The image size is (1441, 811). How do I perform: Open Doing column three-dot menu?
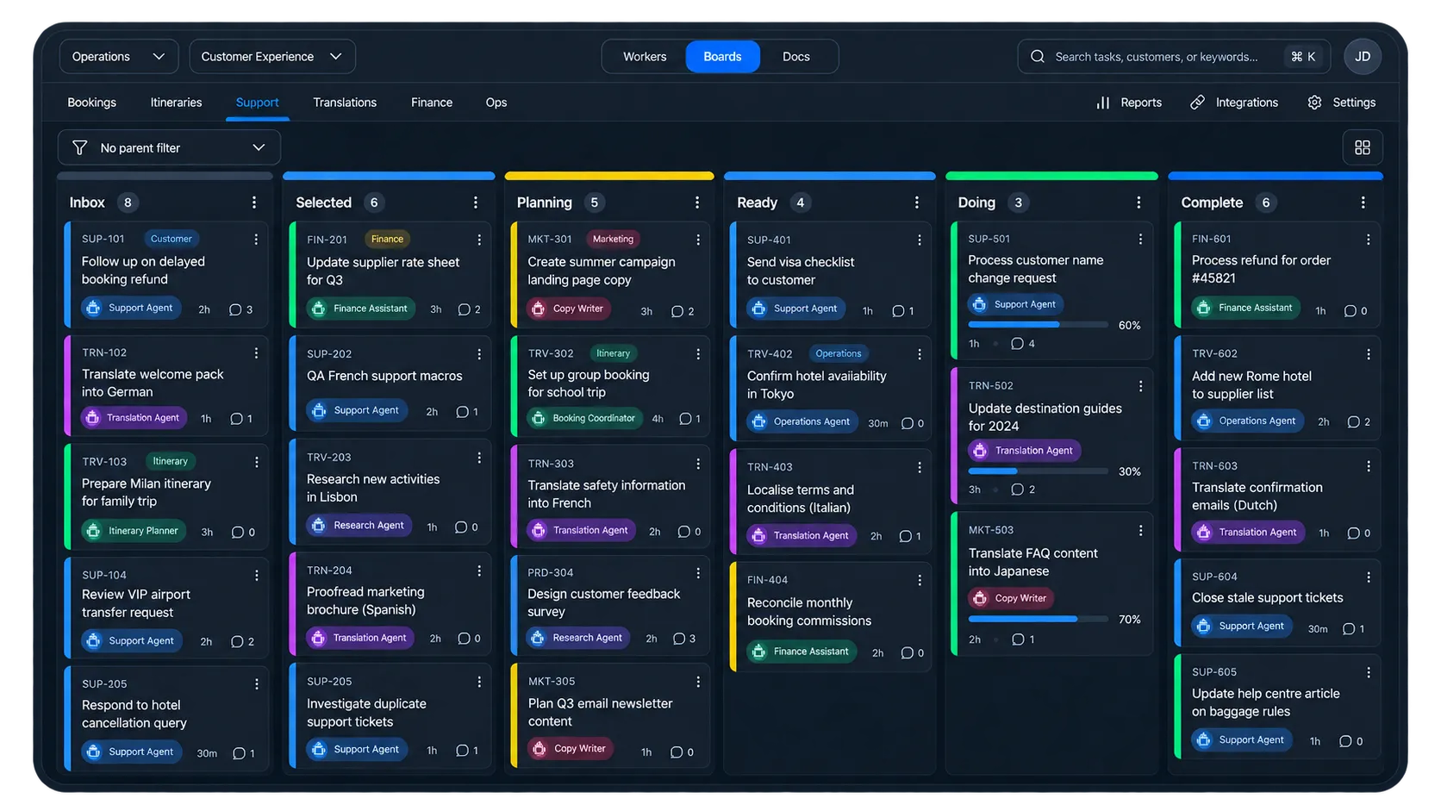click(1138, 203)
